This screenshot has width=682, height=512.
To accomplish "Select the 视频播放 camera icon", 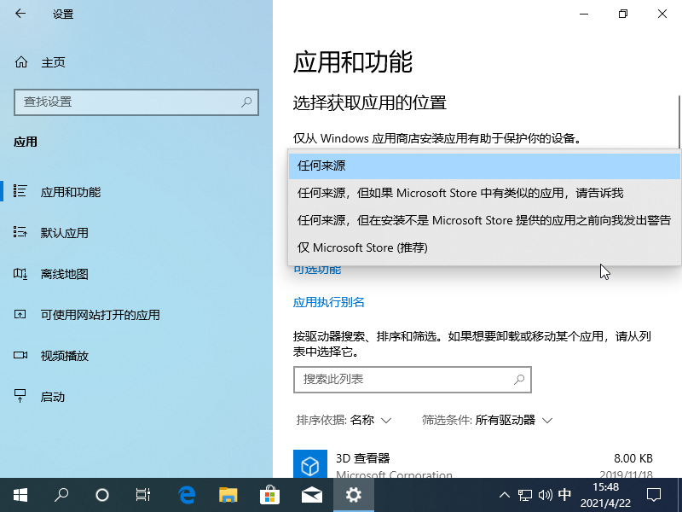I will 20,355.
